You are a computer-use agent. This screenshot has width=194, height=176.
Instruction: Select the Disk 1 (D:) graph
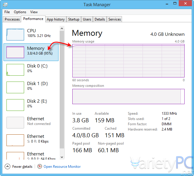(x=15, y=87)
